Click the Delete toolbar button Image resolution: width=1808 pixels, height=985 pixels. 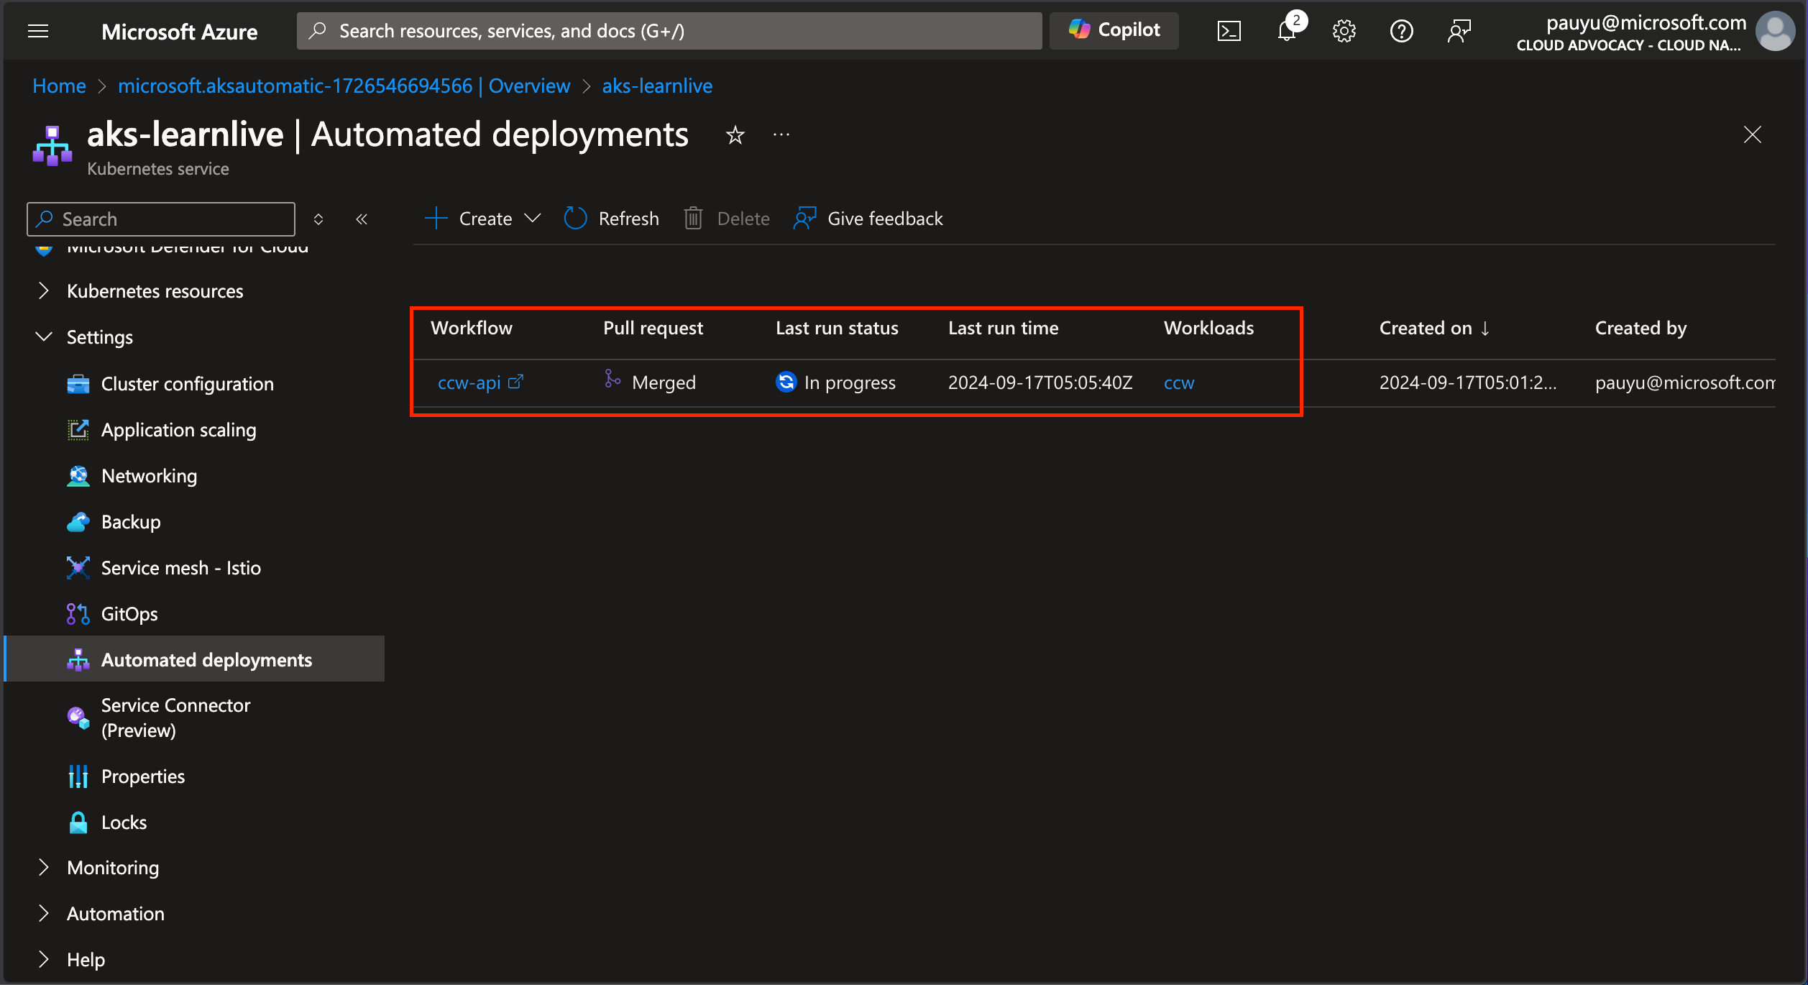727,219
